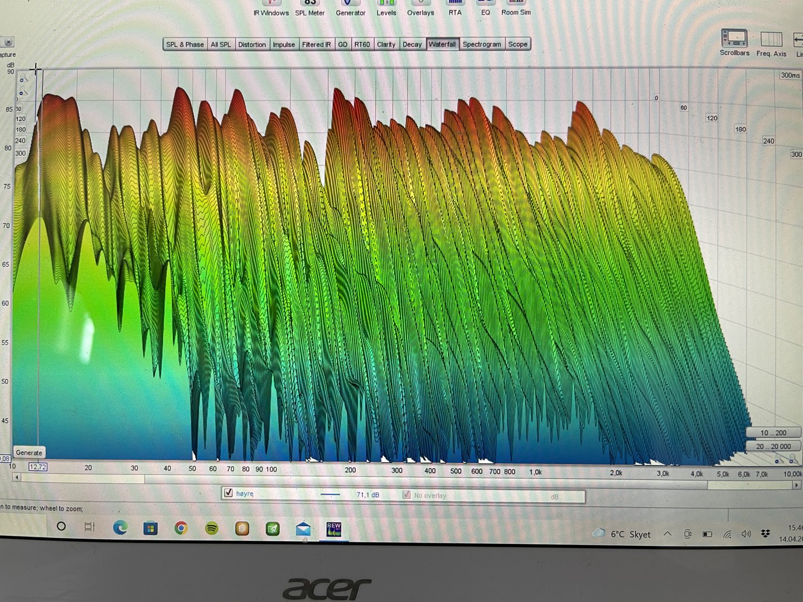
Task: Open the SPL Meter
Action: tap(310, 8)
